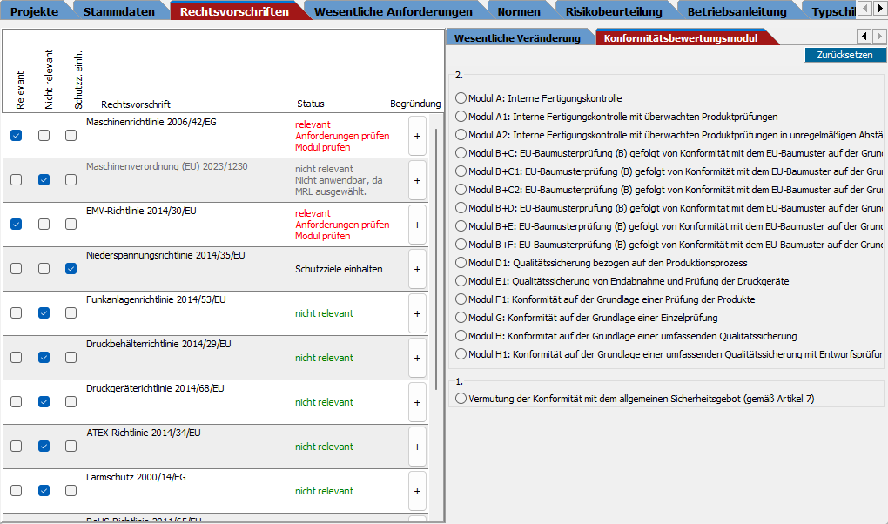Mark Druckgeräterichtlinie as Relevant

click(x=17, y=402)
